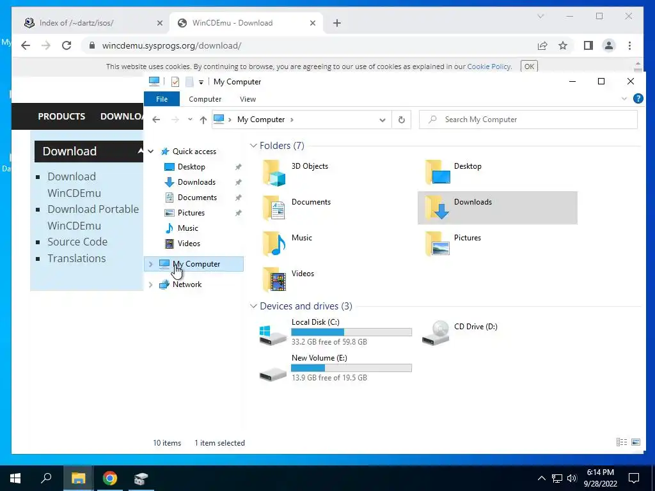
Task: Switch to large icons view layout
Action: coord(636,442)
